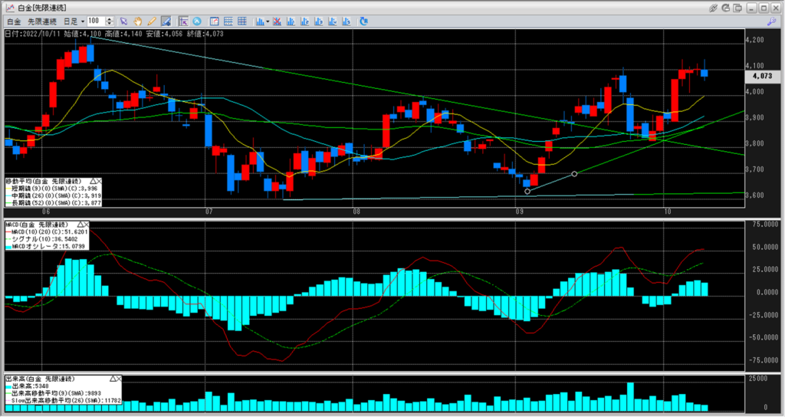Open the indicator icon's dropdown arrow

(268, 21)
